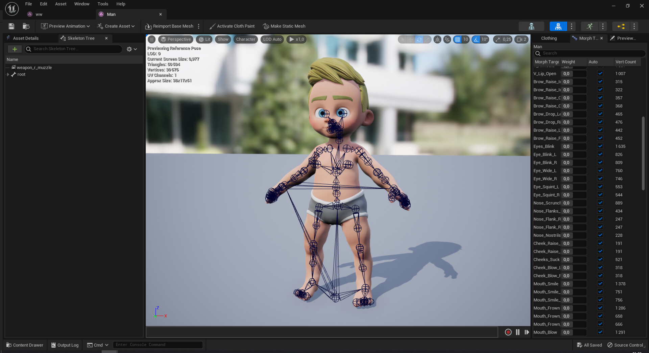This screenshot has height=353, width=649.
Task: Expand the root bone in Skeleton Tree
Action: (x=8, y=74)
